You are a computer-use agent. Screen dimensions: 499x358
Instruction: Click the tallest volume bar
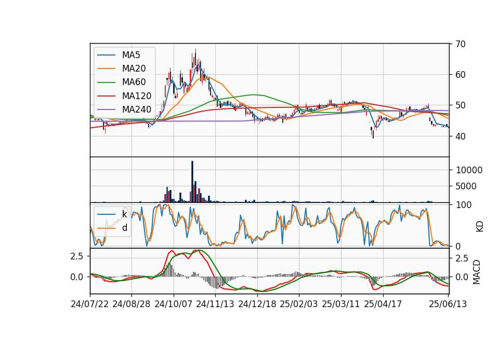(x=192, y=182)
